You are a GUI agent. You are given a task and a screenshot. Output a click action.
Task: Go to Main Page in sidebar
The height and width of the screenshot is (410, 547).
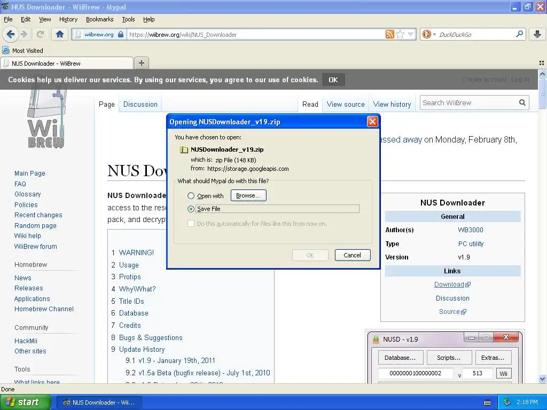(30, 174)
